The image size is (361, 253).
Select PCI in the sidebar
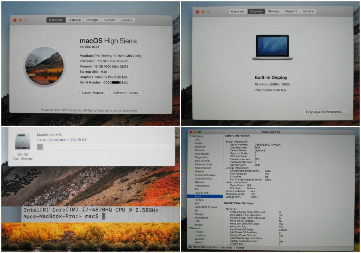197,189
